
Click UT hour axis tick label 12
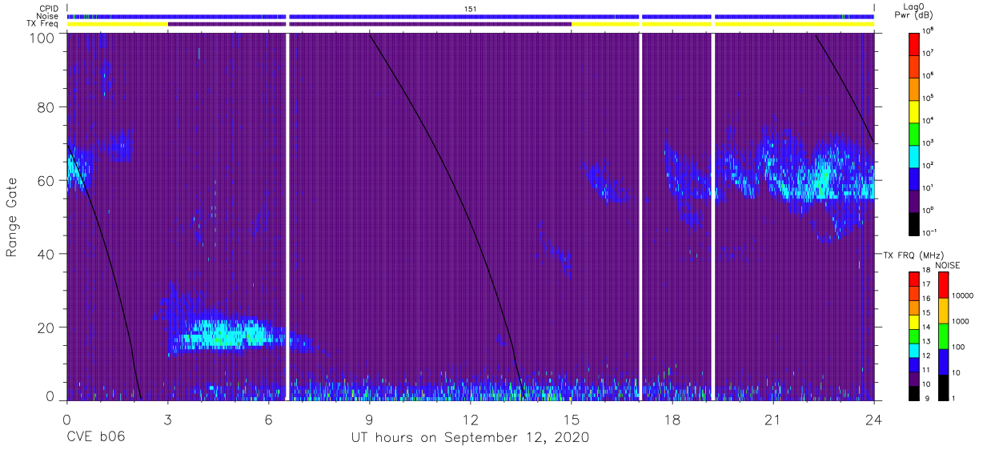point(470,420)
